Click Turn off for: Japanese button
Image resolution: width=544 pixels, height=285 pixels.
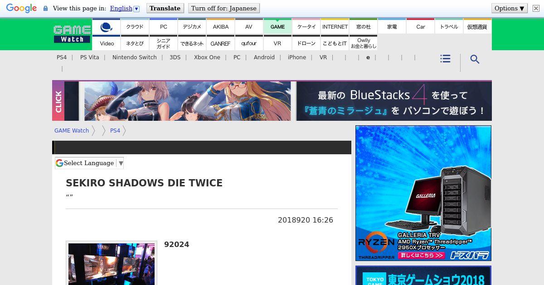tap(223, 8)
